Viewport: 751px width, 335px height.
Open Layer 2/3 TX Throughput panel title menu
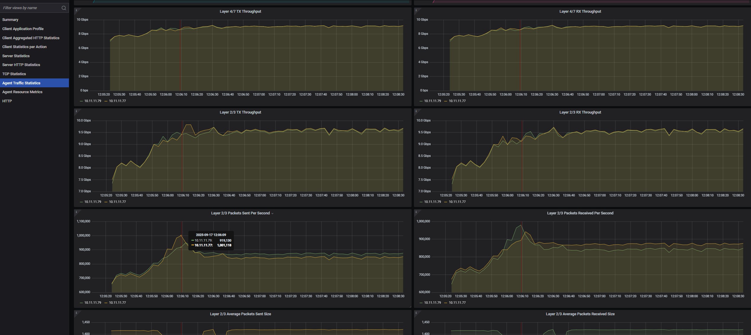point(240,112)
